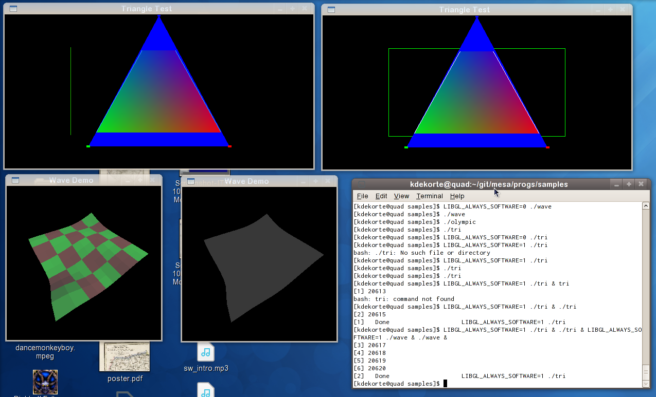
Task: Open window menu icon of checkered Wave Demo
Action: click(15, 180)
